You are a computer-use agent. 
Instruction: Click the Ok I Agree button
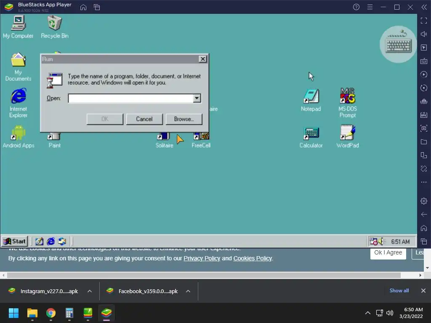[x=388, y=253]
